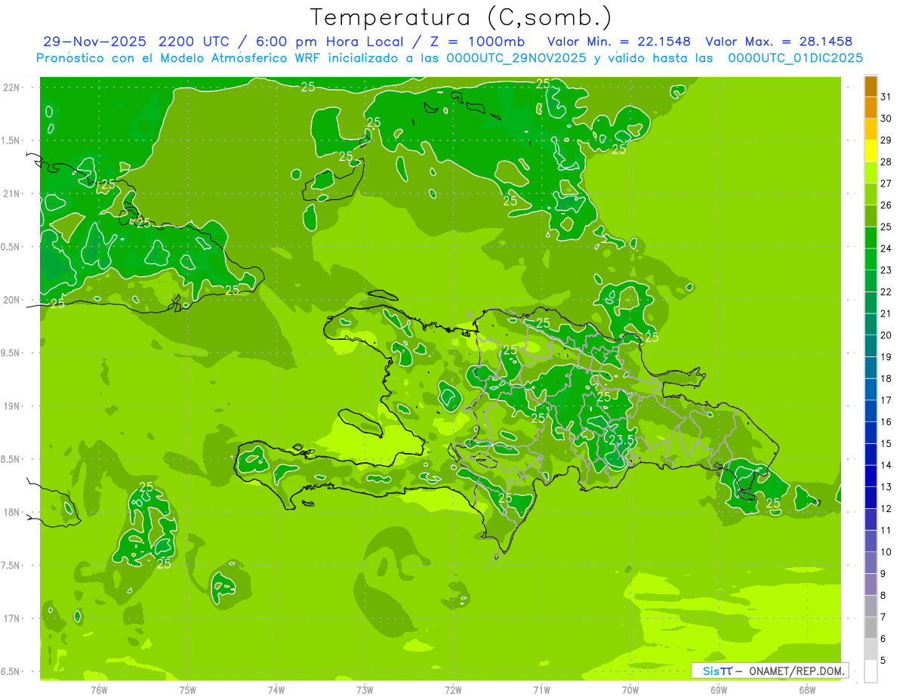Click the '76W' longitude axis label
Image resolution: width=906 pixels, height=700 pixels.
pyautogui.click(x=99, y=689)
